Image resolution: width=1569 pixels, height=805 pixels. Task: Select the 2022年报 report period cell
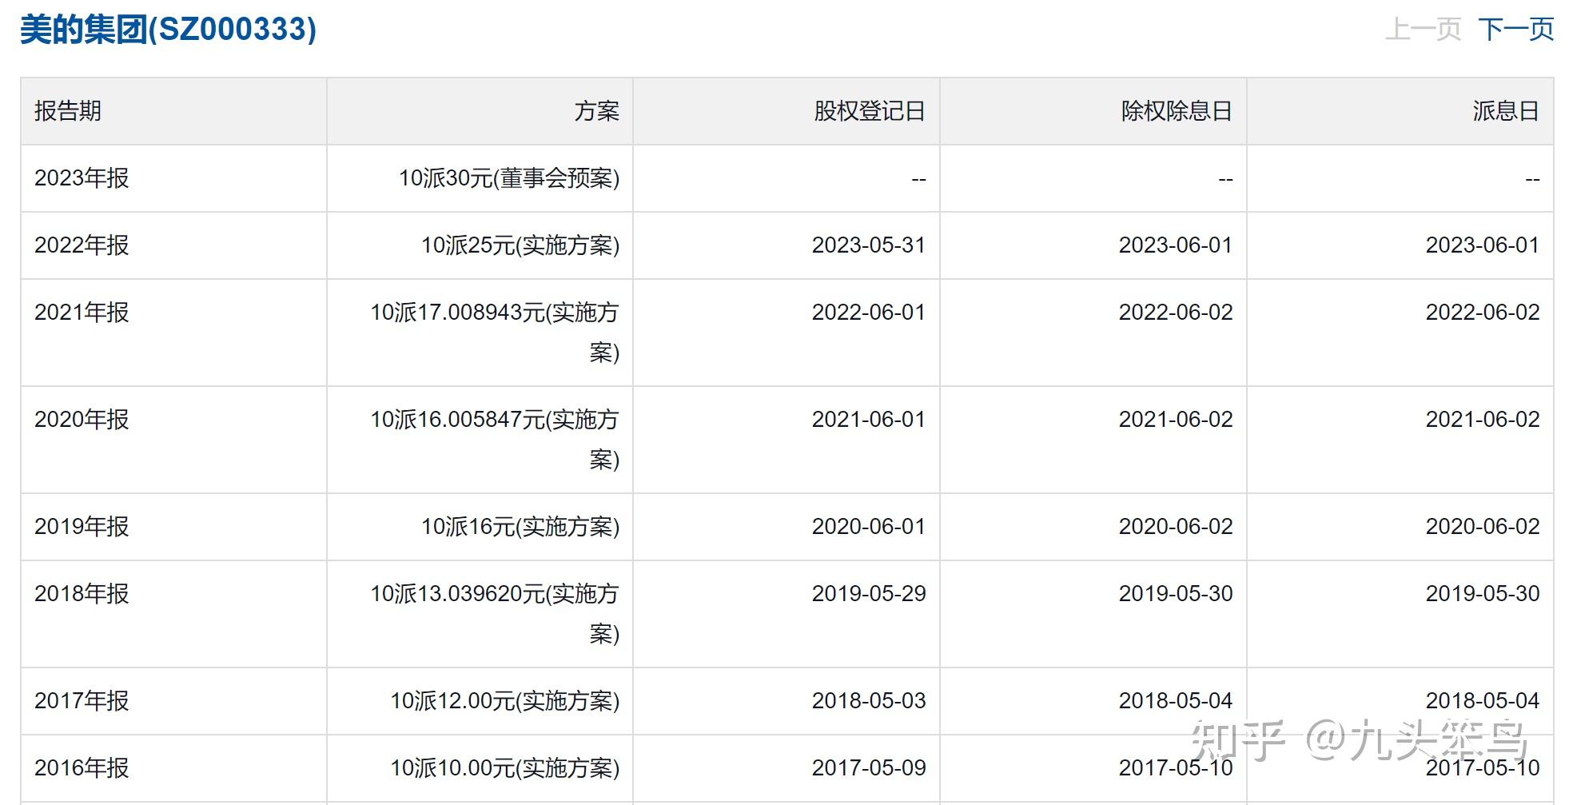82,245
